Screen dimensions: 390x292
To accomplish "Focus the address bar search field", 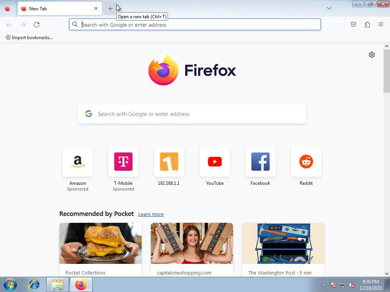I will pyautogui.click(x=195, y=25).
